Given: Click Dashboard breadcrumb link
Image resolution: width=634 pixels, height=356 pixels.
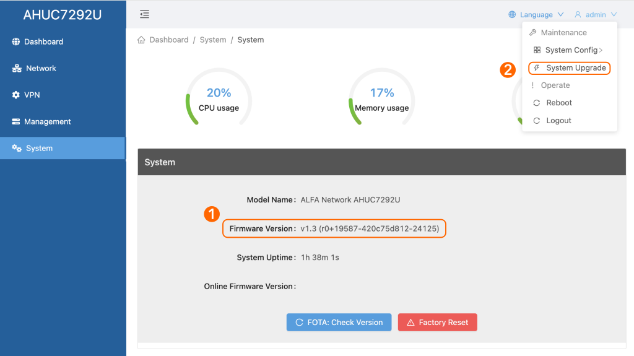Looking at the screenshot, I should 169,40.
